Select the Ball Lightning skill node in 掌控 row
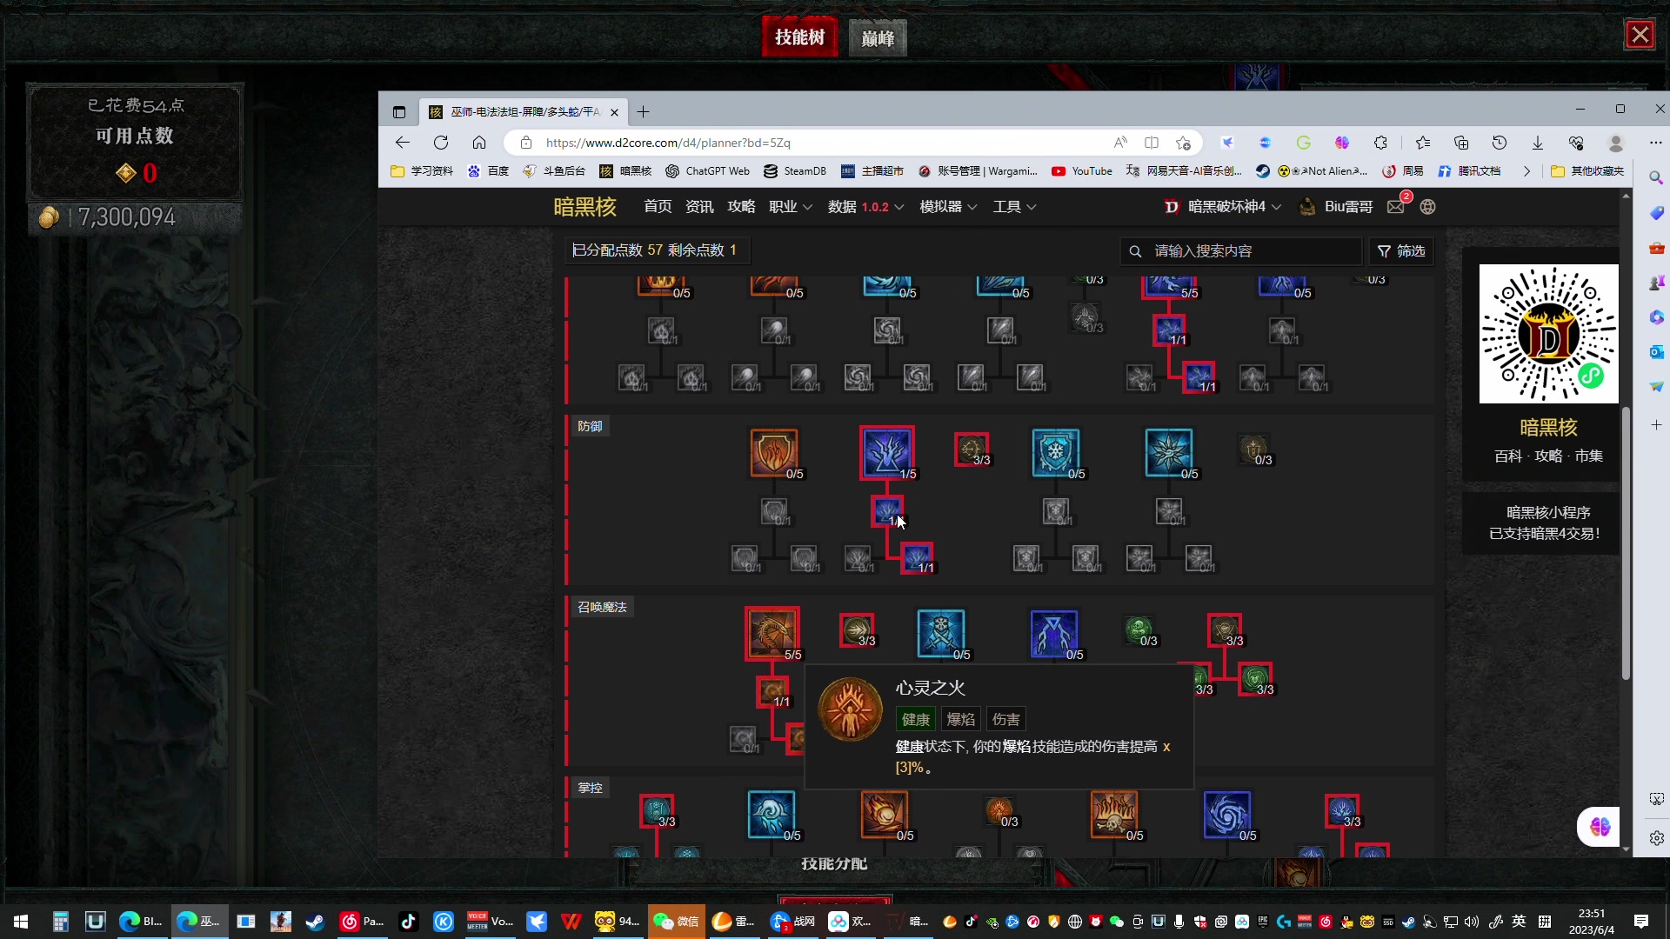Screen dimensions: 1670x939 pyautogui.click(x=1226, y=814)
